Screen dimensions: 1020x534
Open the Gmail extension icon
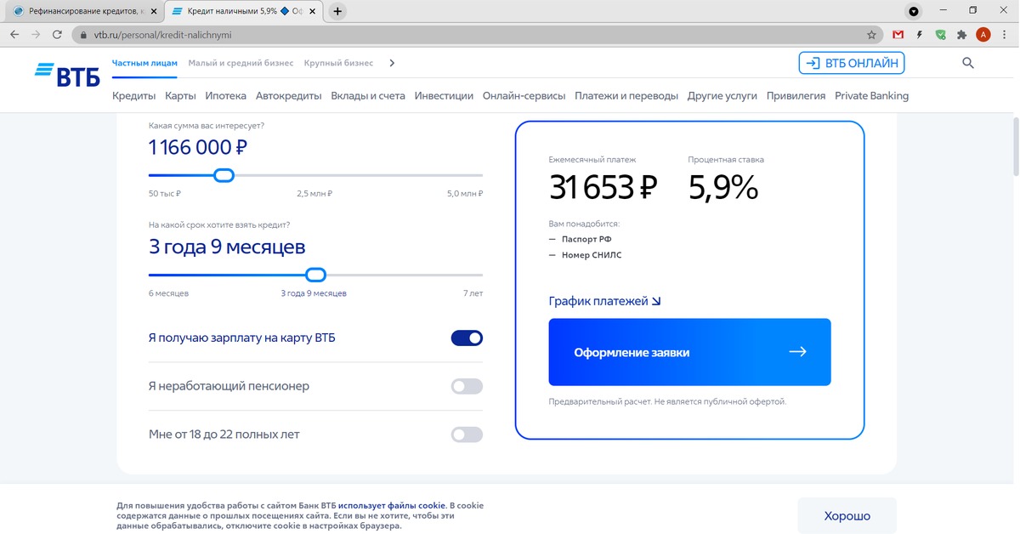(898, 35)
